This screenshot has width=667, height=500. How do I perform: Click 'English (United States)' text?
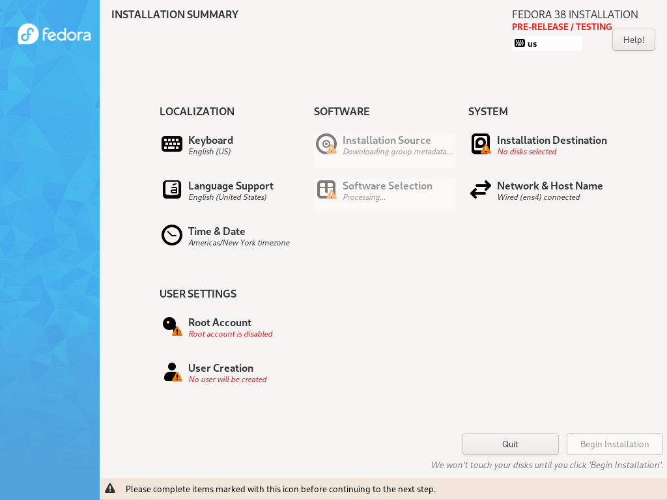[227, 197]
